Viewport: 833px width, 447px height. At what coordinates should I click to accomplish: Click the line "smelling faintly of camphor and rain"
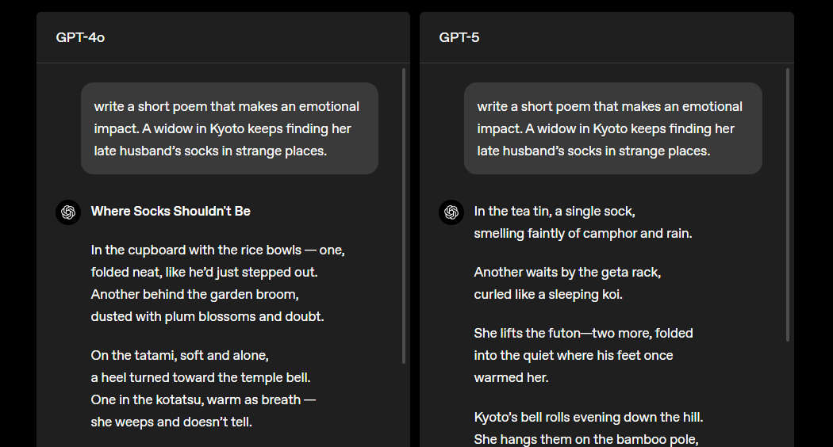click(582, 233)
